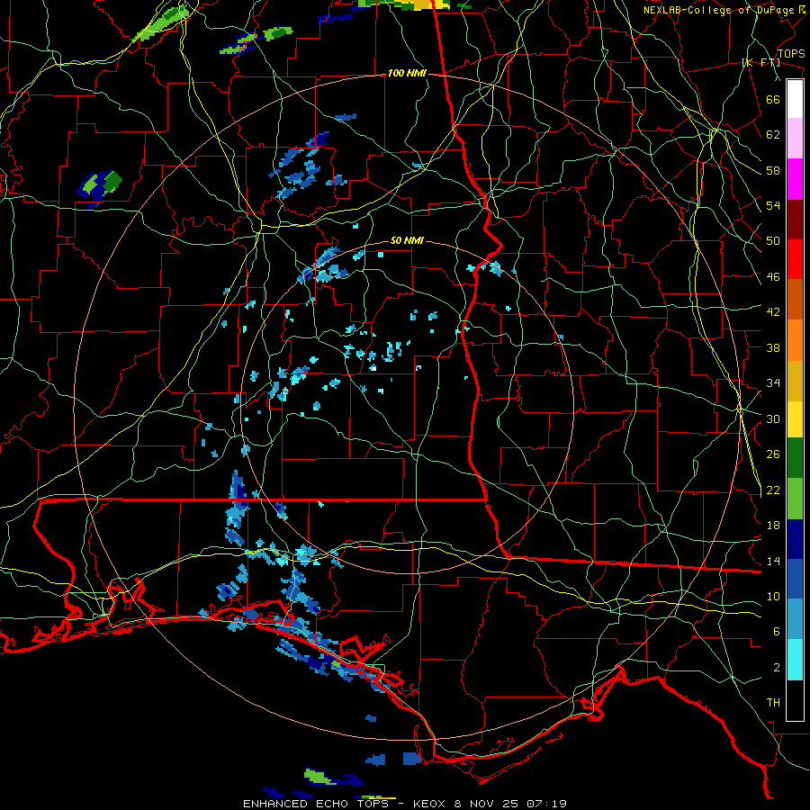The image size is (810, 810).
Task: Click the dark green legend swatch
Action: point(795,458)
